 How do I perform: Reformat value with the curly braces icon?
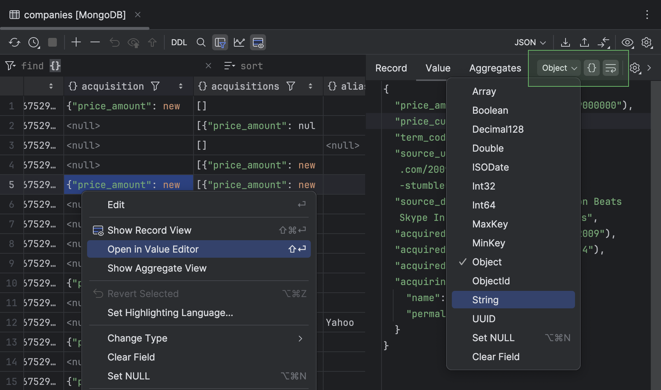tap(591, 68)
